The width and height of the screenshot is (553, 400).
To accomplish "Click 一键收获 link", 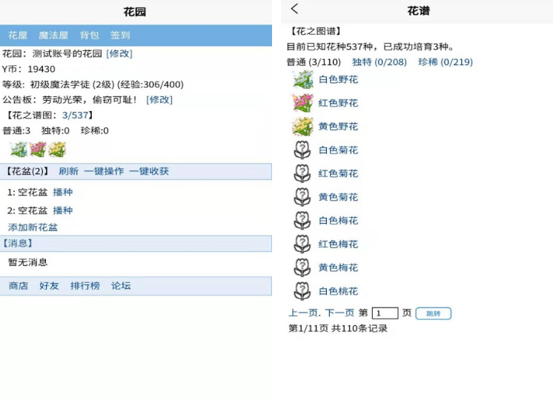I will pyautogui.click(x=149, y=171).
